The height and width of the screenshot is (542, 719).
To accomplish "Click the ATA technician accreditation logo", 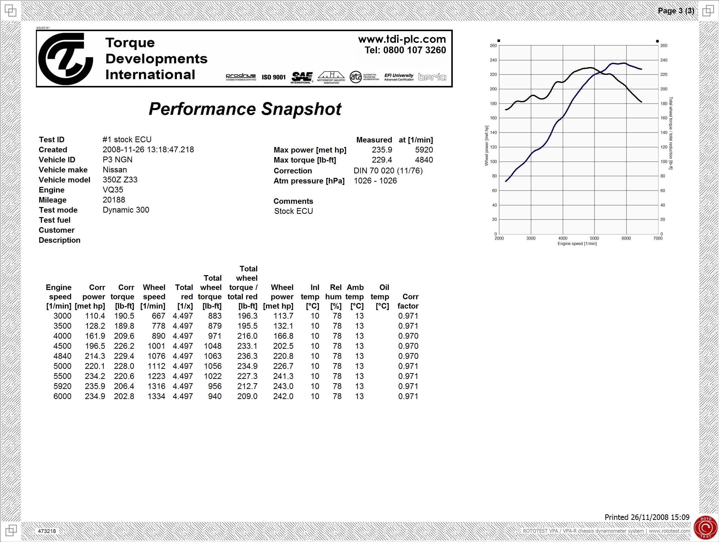I will coord(364,77).
